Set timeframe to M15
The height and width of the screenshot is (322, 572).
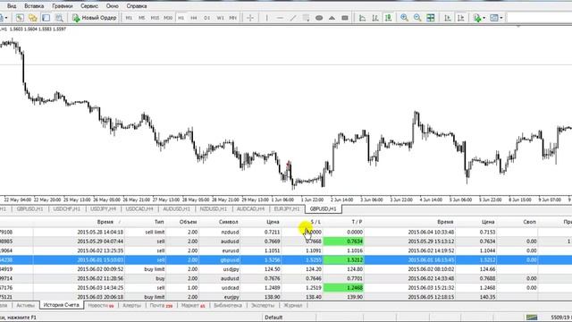pos(155,18)
